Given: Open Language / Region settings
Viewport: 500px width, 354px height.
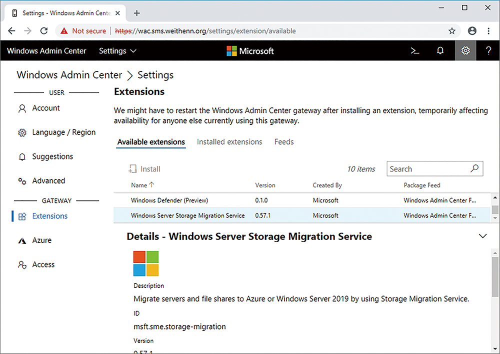Looking at the screenshot, I should (x=64, y=132).
